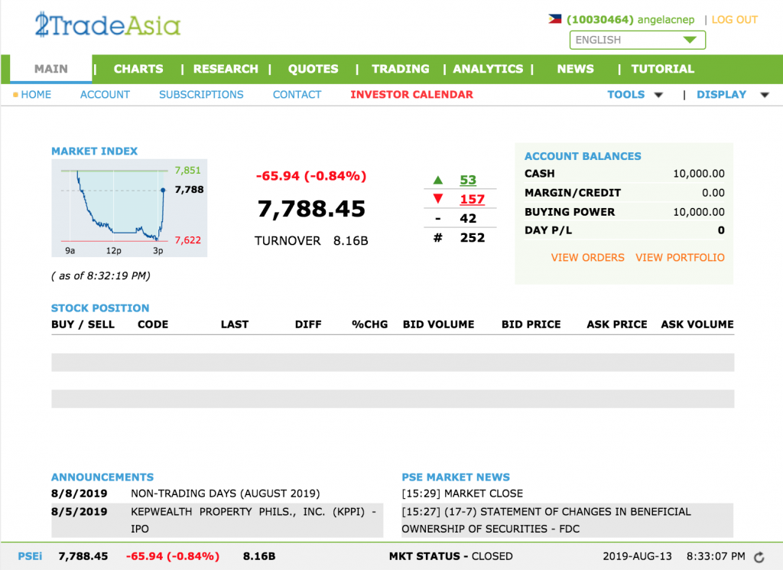The height and width of the screenshot is (570, 783).
Task: Expand the TOOLS dropdown menu
Action: pos(635,94)
